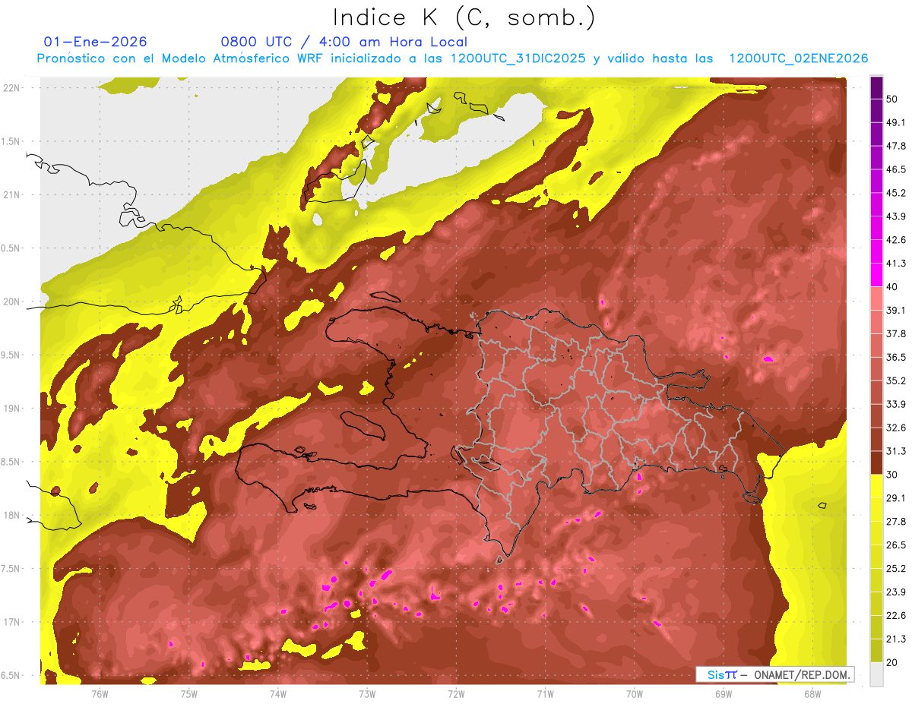Click the colorbar label "25.2"
912x704 pixels.
(896, 569)
